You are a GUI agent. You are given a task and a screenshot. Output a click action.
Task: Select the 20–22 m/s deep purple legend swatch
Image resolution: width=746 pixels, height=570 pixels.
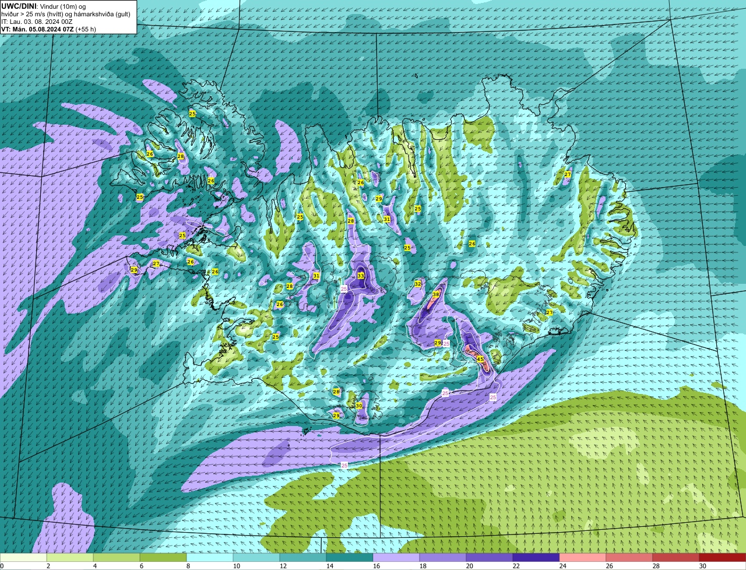click(x=490, y=558)
